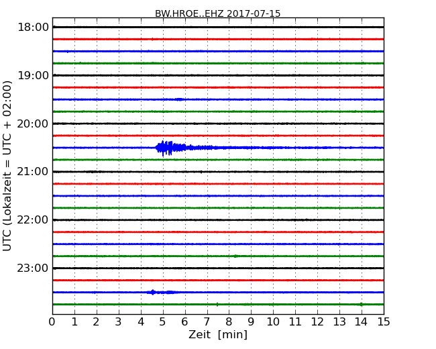Click the red trace below the 23:00 line

point(218,281)
